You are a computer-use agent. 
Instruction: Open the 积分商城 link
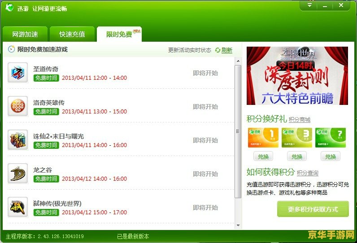pos(300,120)
